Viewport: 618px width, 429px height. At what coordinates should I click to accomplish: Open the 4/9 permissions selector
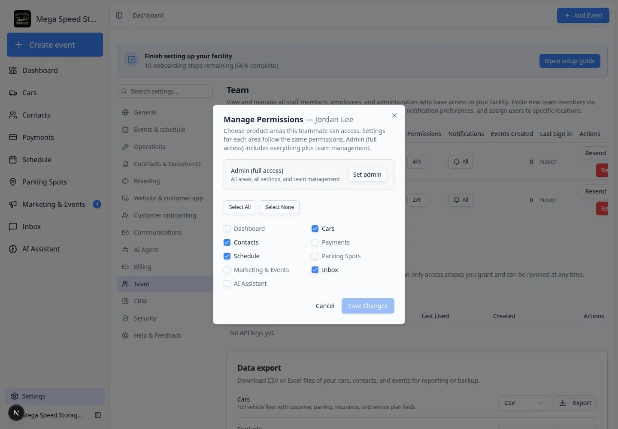click(416, 162)
